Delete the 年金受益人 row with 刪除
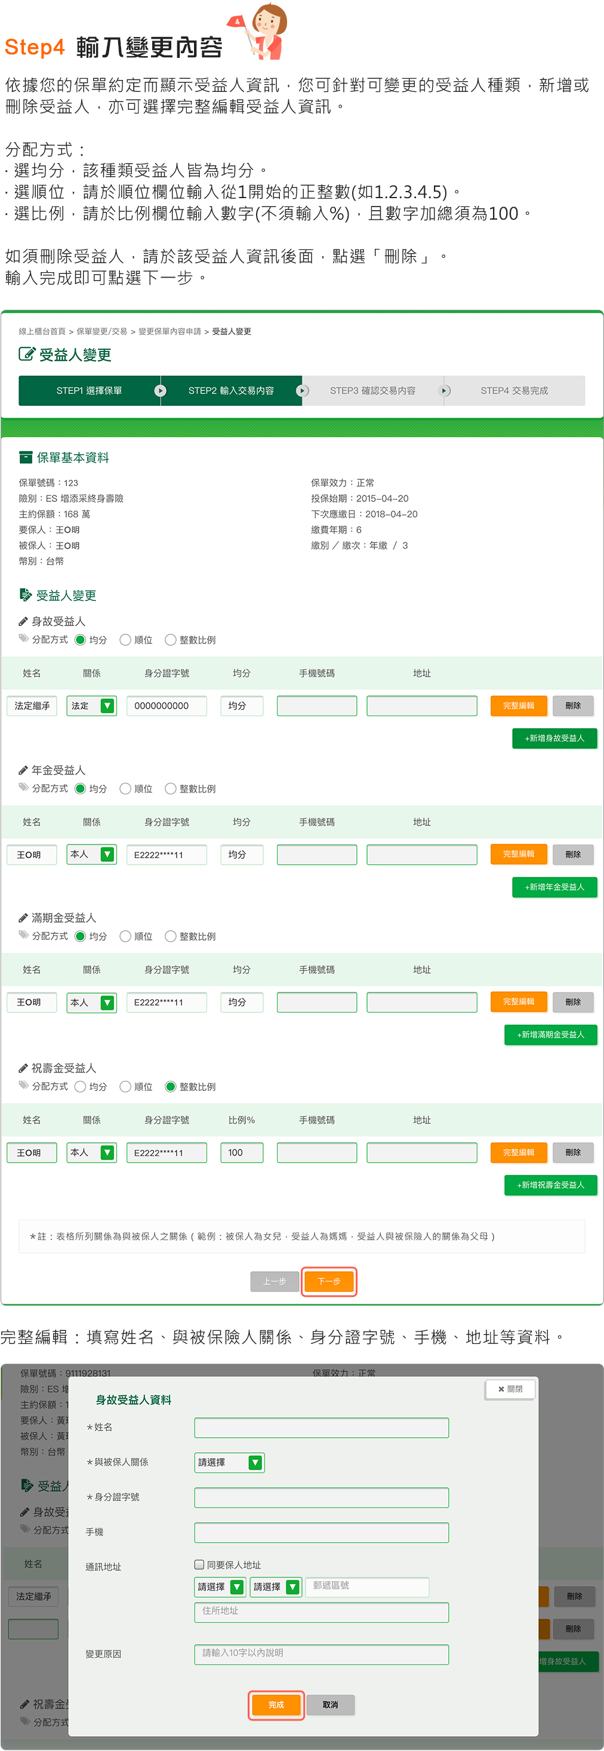604x1751 pixels. point(573,854)
